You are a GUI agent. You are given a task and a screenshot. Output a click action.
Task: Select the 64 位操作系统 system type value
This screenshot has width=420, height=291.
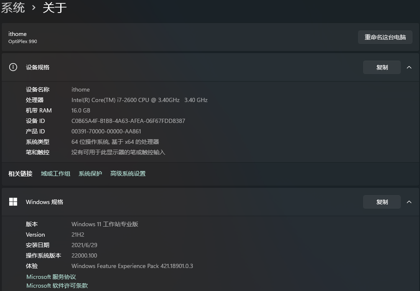point(115,142)
